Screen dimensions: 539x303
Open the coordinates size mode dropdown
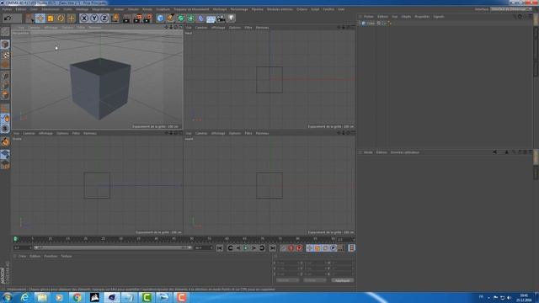(x=314, y=280)
